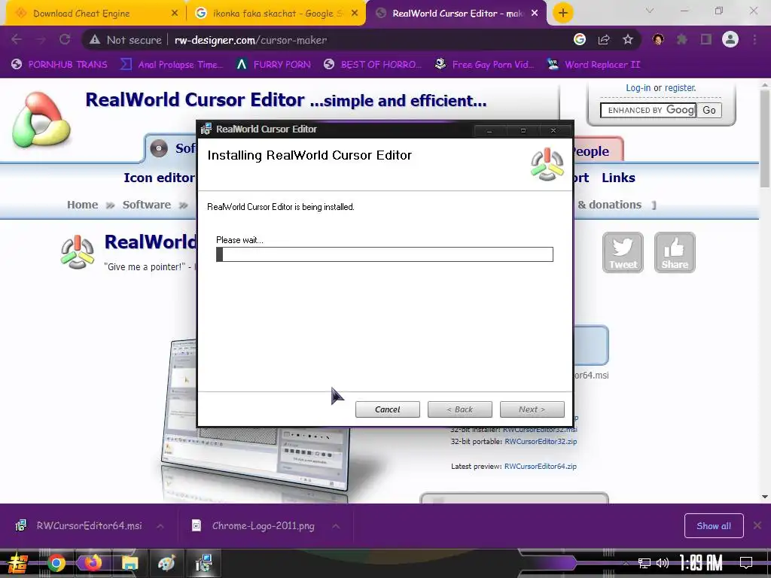This screenshot has height=578, width=771.
Task: Switch to the ikonka faka skachat Google tab
Action: (x=277, y=14)
